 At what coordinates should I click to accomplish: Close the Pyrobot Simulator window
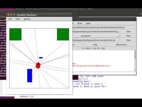[9, 15]
